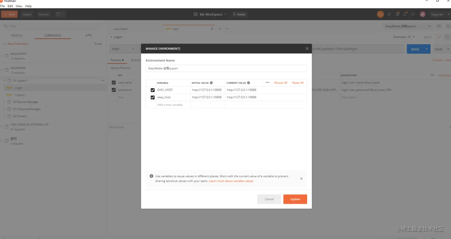Open the View menu
Image resolution: width=451 pixels, height=239 pixels.
pos(19,6)
